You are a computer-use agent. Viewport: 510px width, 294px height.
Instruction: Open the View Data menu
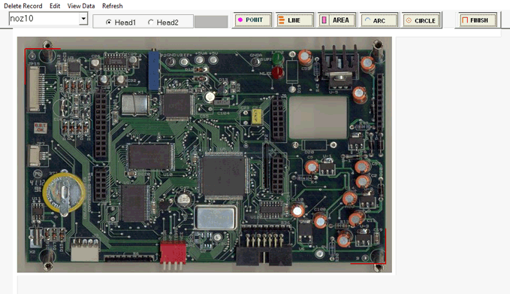[x=81, y=6]
